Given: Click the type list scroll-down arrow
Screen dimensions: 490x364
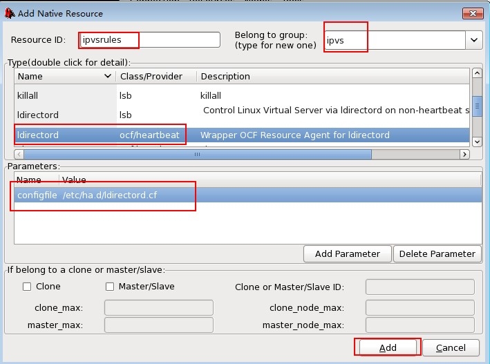Looking at the screenshot, I should pos(477,142).
